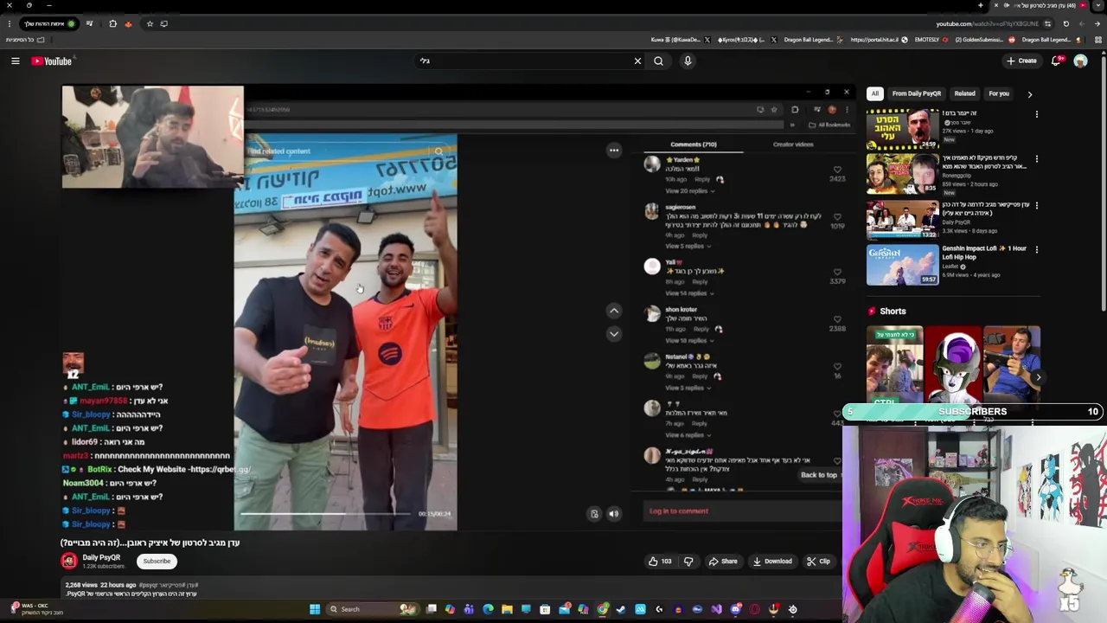1107x623 pixels.
Task: Select the All filter chip
Action: 874,93
